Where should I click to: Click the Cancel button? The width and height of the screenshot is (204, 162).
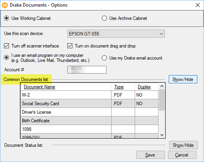(x=182, y=155)
